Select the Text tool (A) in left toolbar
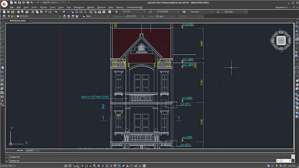The image size is (299, 168). (2, 101)
